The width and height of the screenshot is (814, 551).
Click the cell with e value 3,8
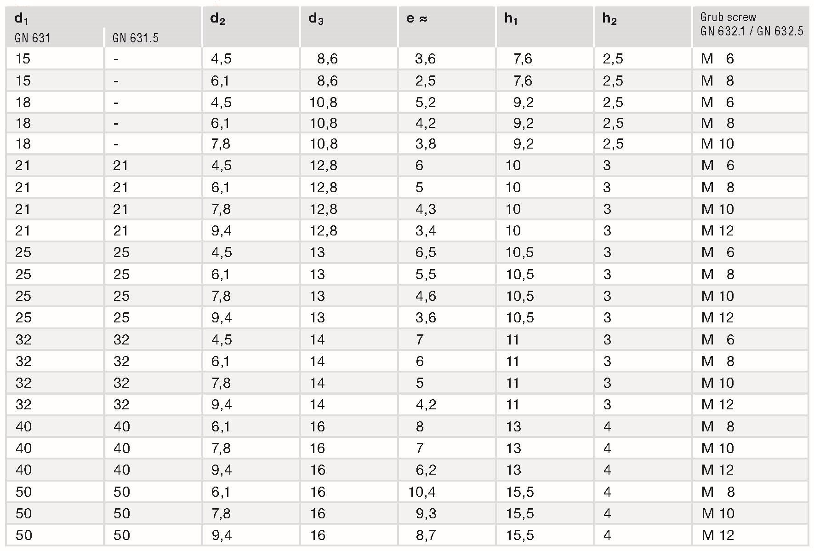426,144
